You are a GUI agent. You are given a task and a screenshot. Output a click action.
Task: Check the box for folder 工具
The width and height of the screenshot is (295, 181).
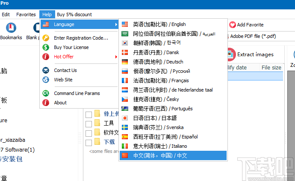coord(88,124)
